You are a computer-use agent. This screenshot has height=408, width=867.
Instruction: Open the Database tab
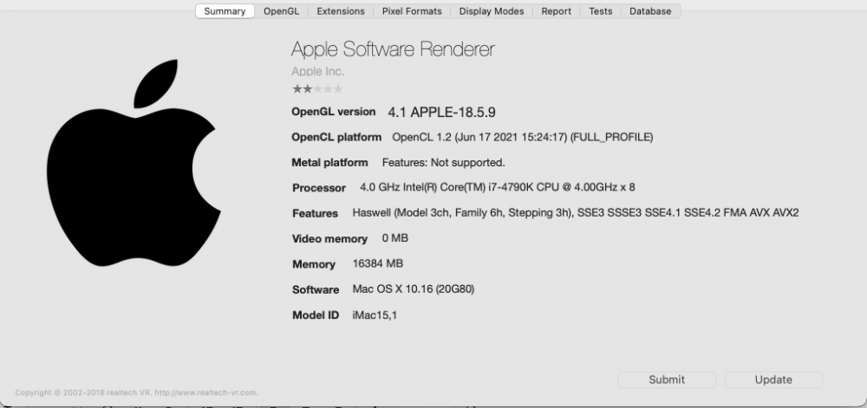(x=650, y=11)
